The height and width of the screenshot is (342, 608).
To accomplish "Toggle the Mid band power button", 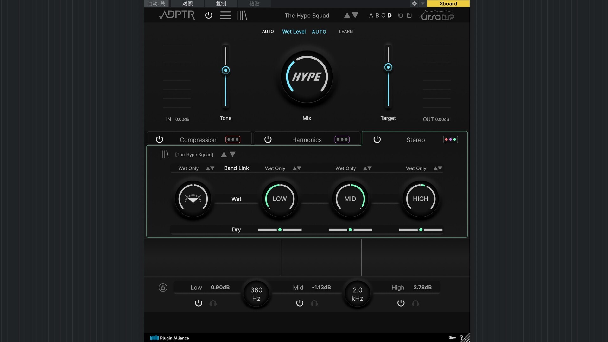I will click(x=300, y=303).
